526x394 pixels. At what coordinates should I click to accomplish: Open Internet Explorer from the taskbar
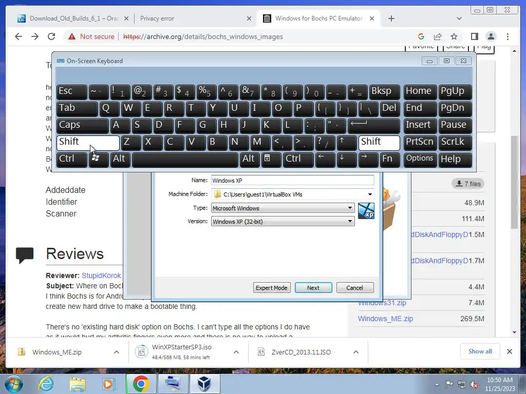[46, 384]
